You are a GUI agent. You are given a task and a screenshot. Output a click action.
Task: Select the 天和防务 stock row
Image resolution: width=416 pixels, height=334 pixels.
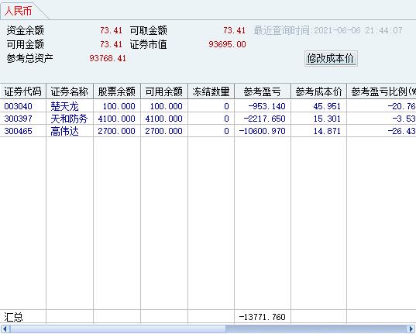(208, 119)
